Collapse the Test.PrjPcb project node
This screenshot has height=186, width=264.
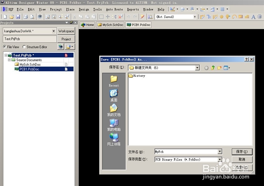6,55
